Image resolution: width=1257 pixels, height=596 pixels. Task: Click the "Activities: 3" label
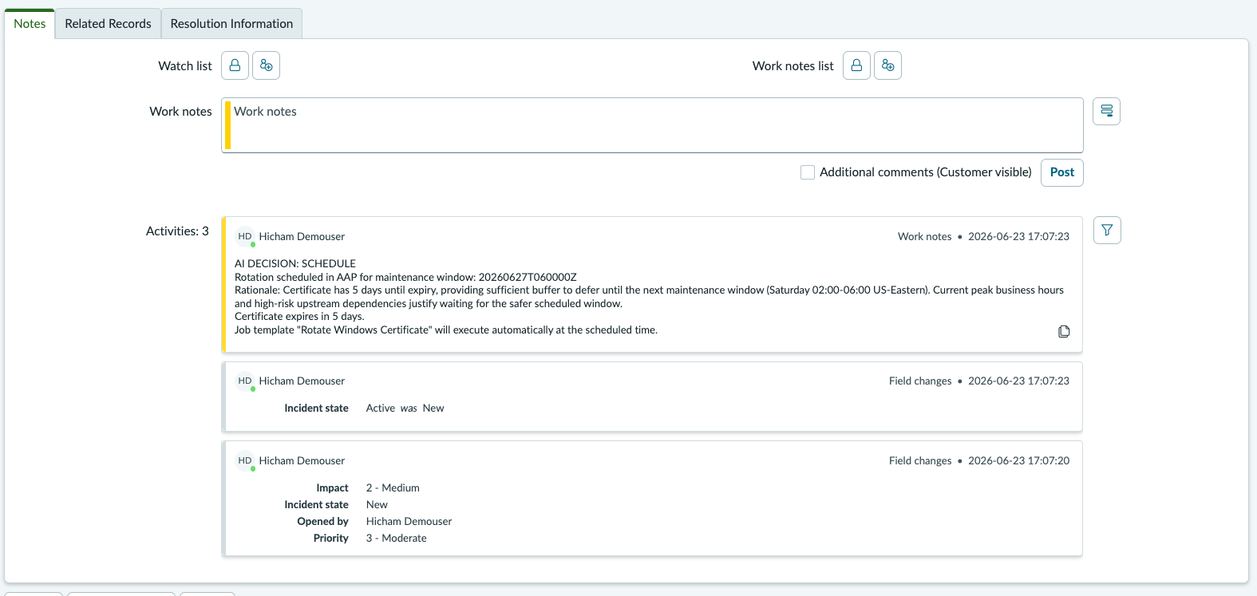pos(177,231)
